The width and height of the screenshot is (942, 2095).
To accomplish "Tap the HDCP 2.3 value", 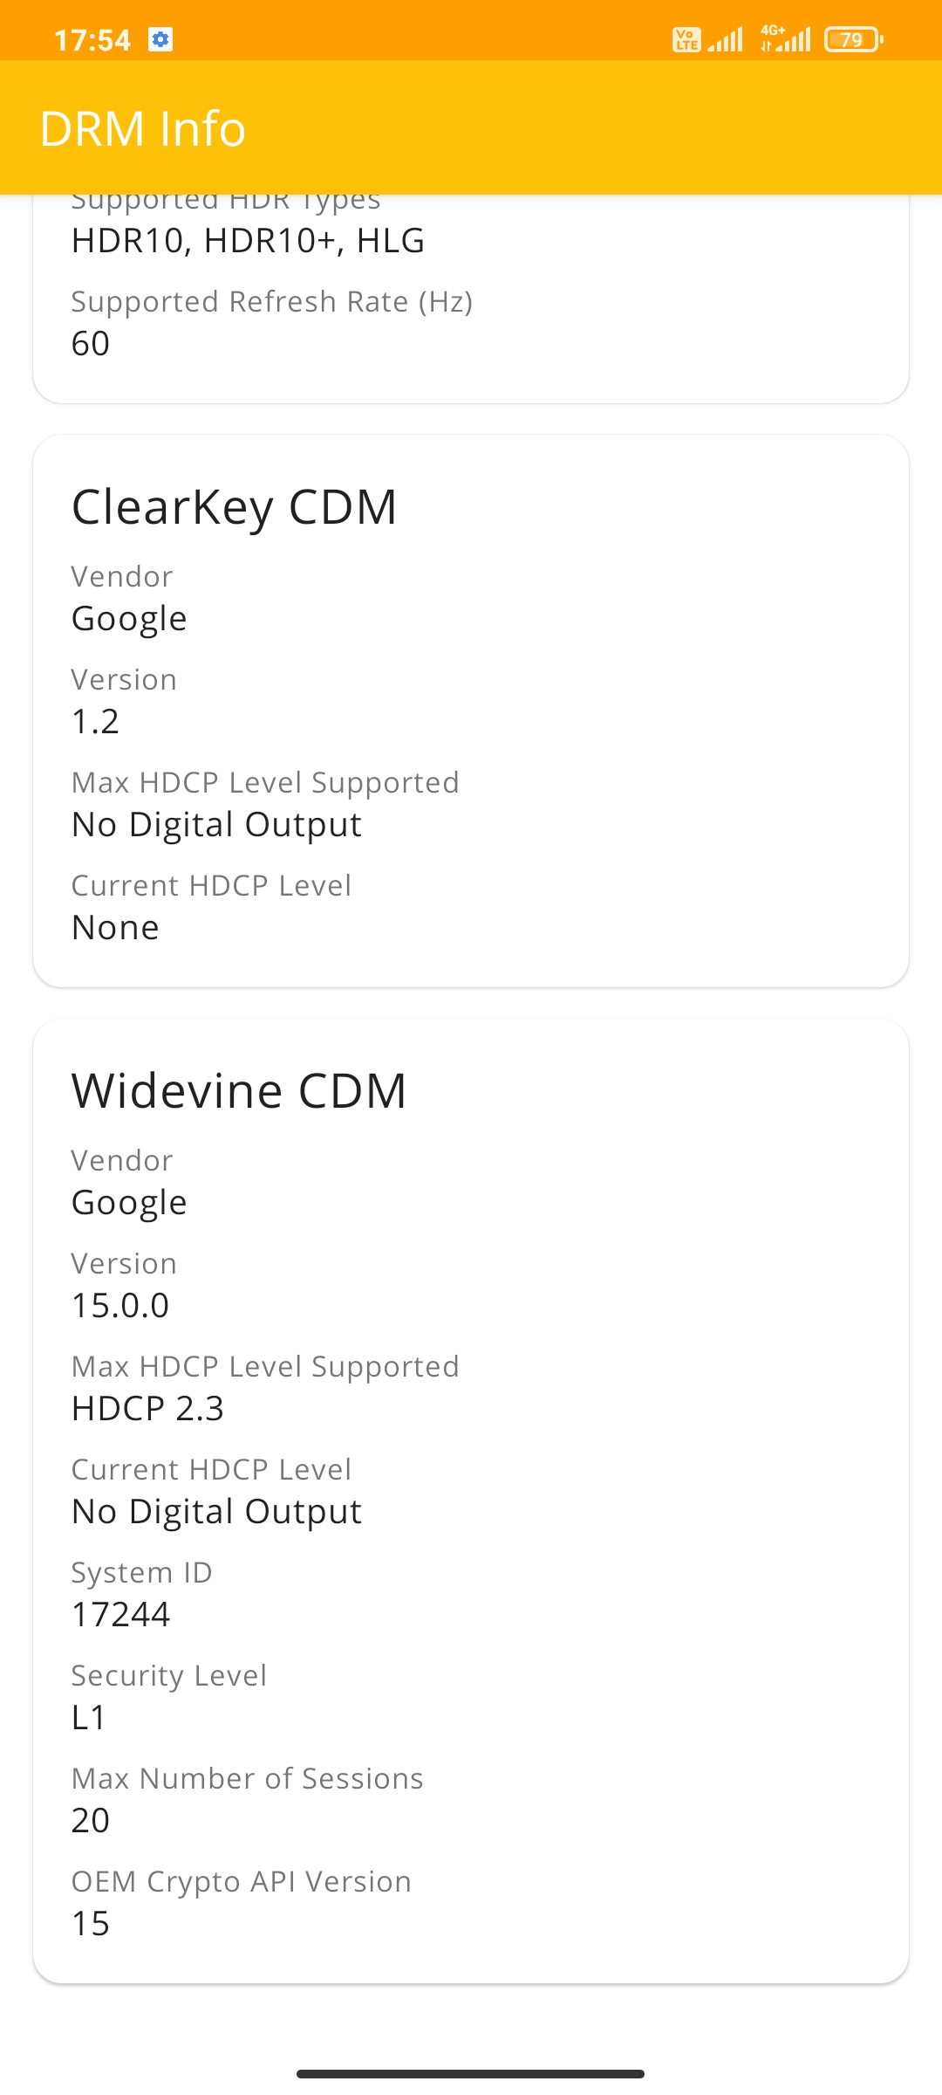I will coord(148,1408).
